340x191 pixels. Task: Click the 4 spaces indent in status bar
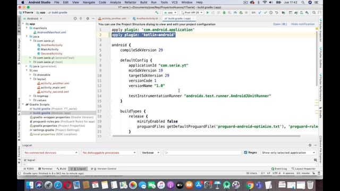click(x=288, y=173)
